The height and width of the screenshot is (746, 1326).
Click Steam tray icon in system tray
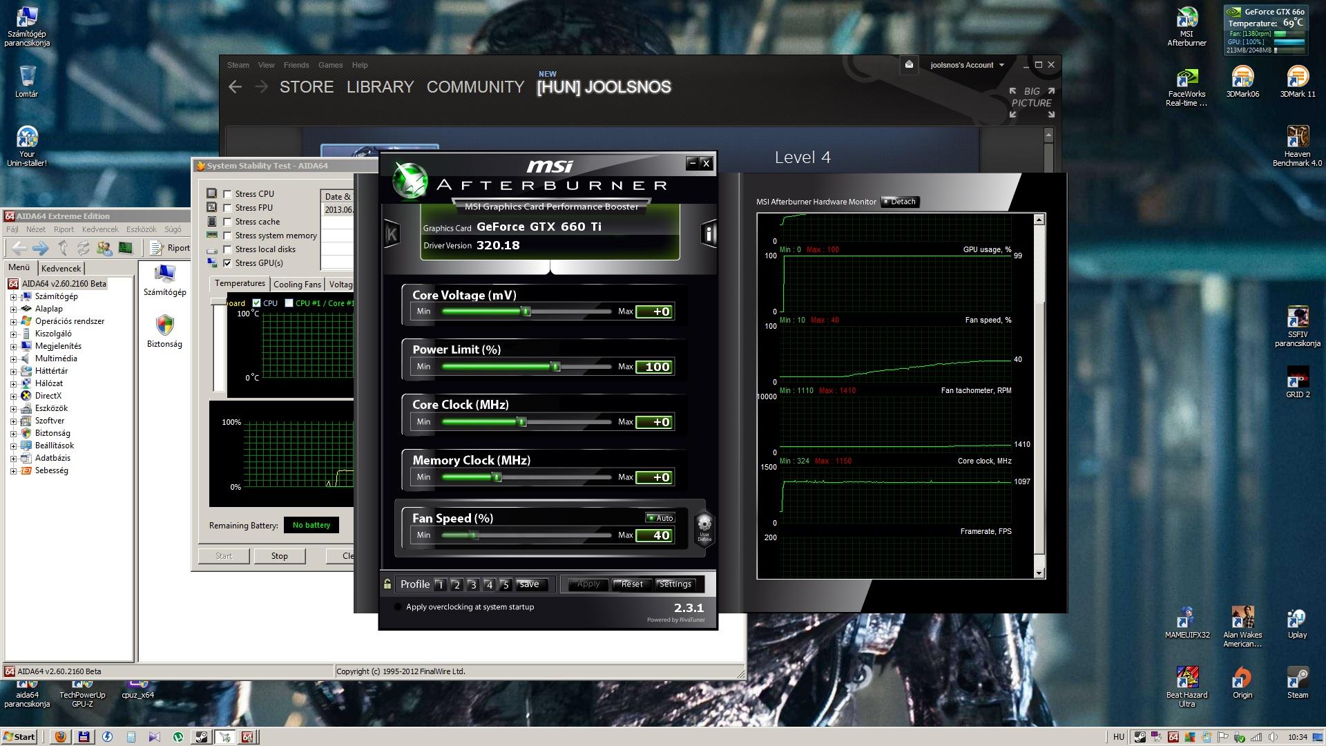click(1140, 737)
